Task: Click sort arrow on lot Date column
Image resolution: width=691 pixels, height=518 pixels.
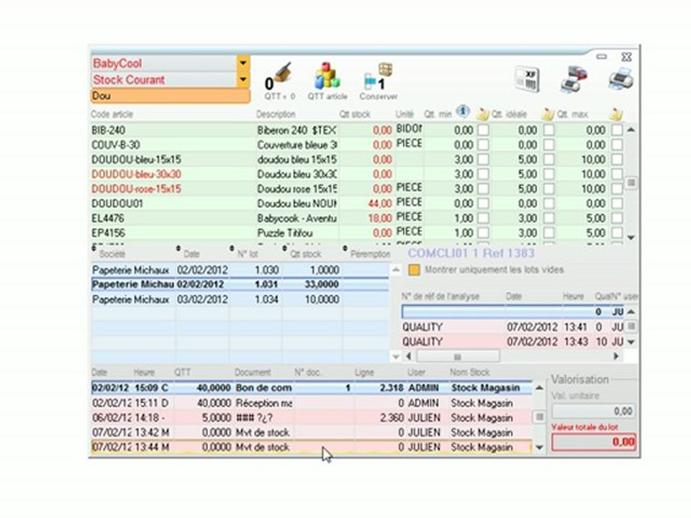Action: (x=179, y=248)
